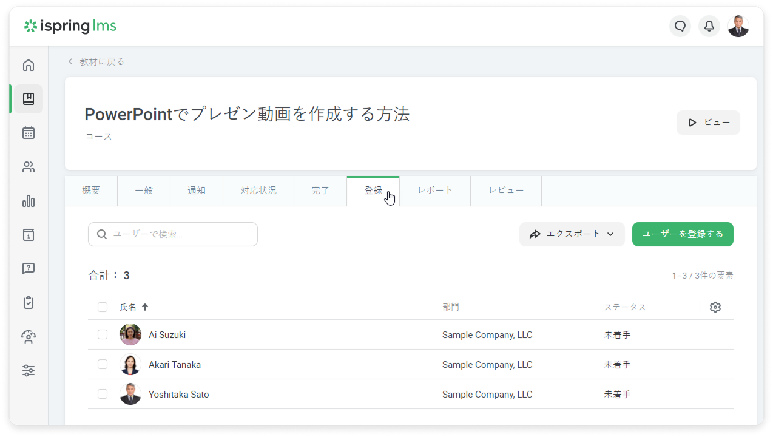Toggle the select-all checkbox in header

point(103,307)
